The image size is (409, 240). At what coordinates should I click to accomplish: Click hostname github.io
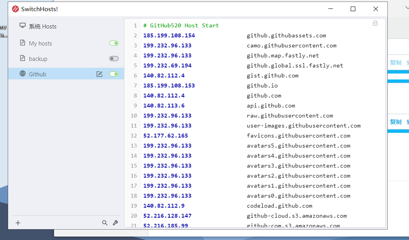coord(262,86)
